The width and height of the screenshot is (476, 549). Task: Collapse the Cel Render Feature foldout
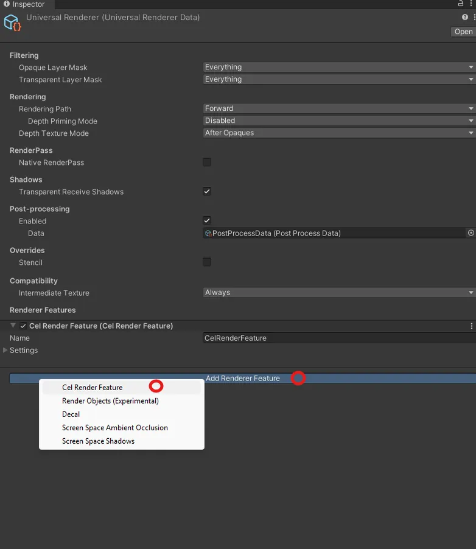(x=13, y=326)
